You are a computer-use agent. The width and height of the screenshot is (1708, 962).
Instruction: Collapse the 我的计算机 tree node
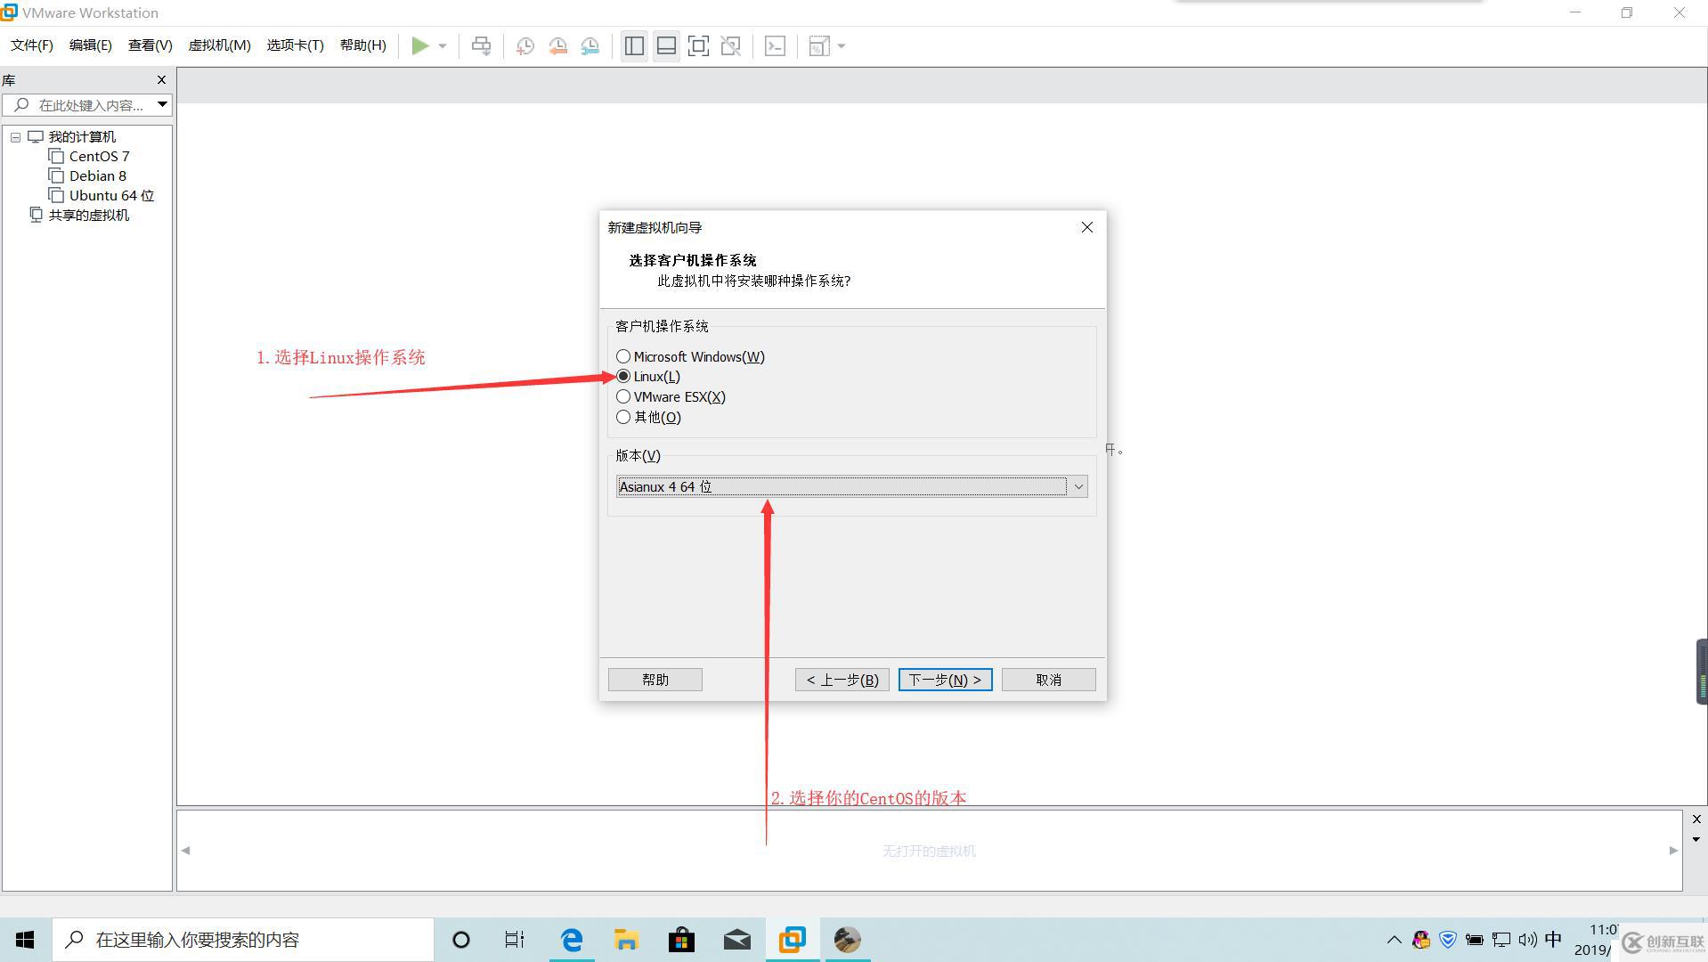15,137
